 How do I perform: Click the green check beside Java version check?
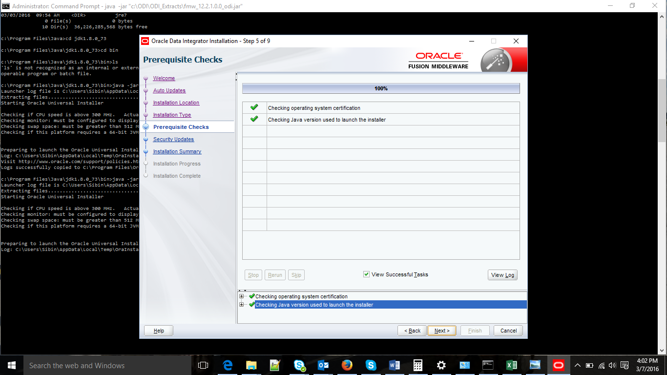coord(254,119)
